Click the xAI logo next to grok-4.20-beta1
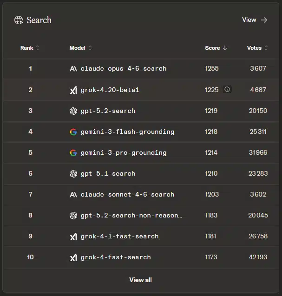This screenshot has width=282, height=296. pyautogui.click(x=73, y=90)
